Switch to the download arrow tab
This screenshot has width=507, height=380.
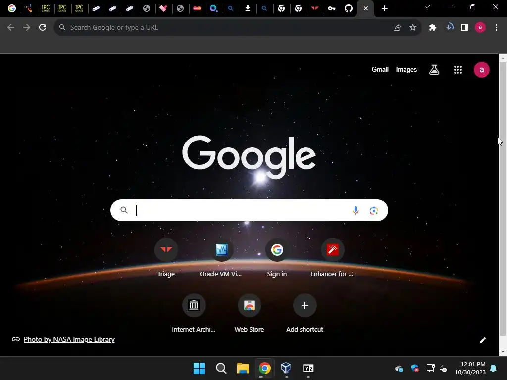248,8
